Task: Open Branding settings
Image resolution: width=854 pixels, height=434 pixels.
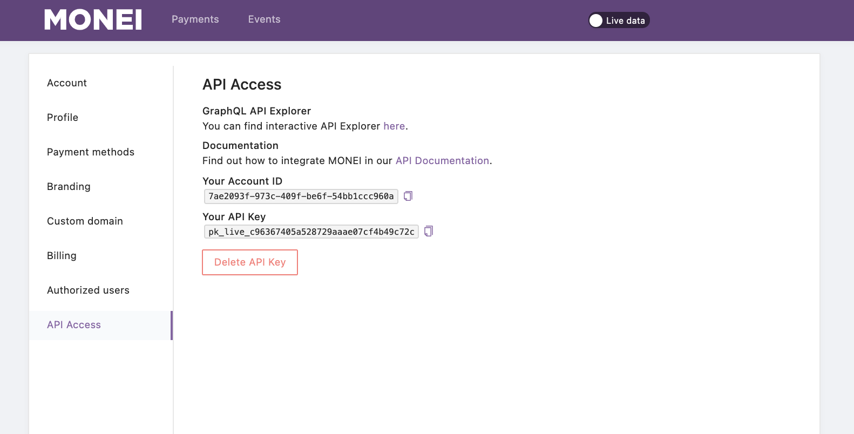Action: click(x=69, y=187)
